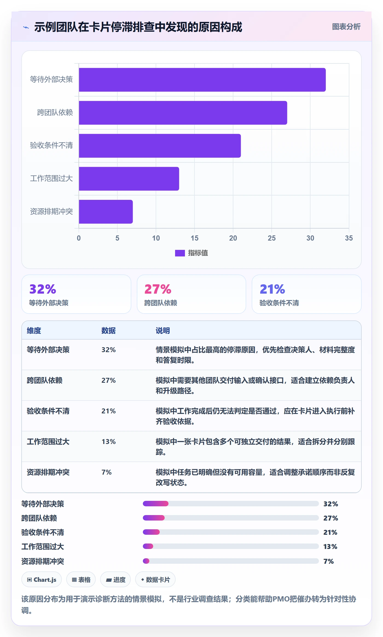Click 13% value beside the progress bar
This screenshot has width=383, height=637.
click(x=330, y=547)
